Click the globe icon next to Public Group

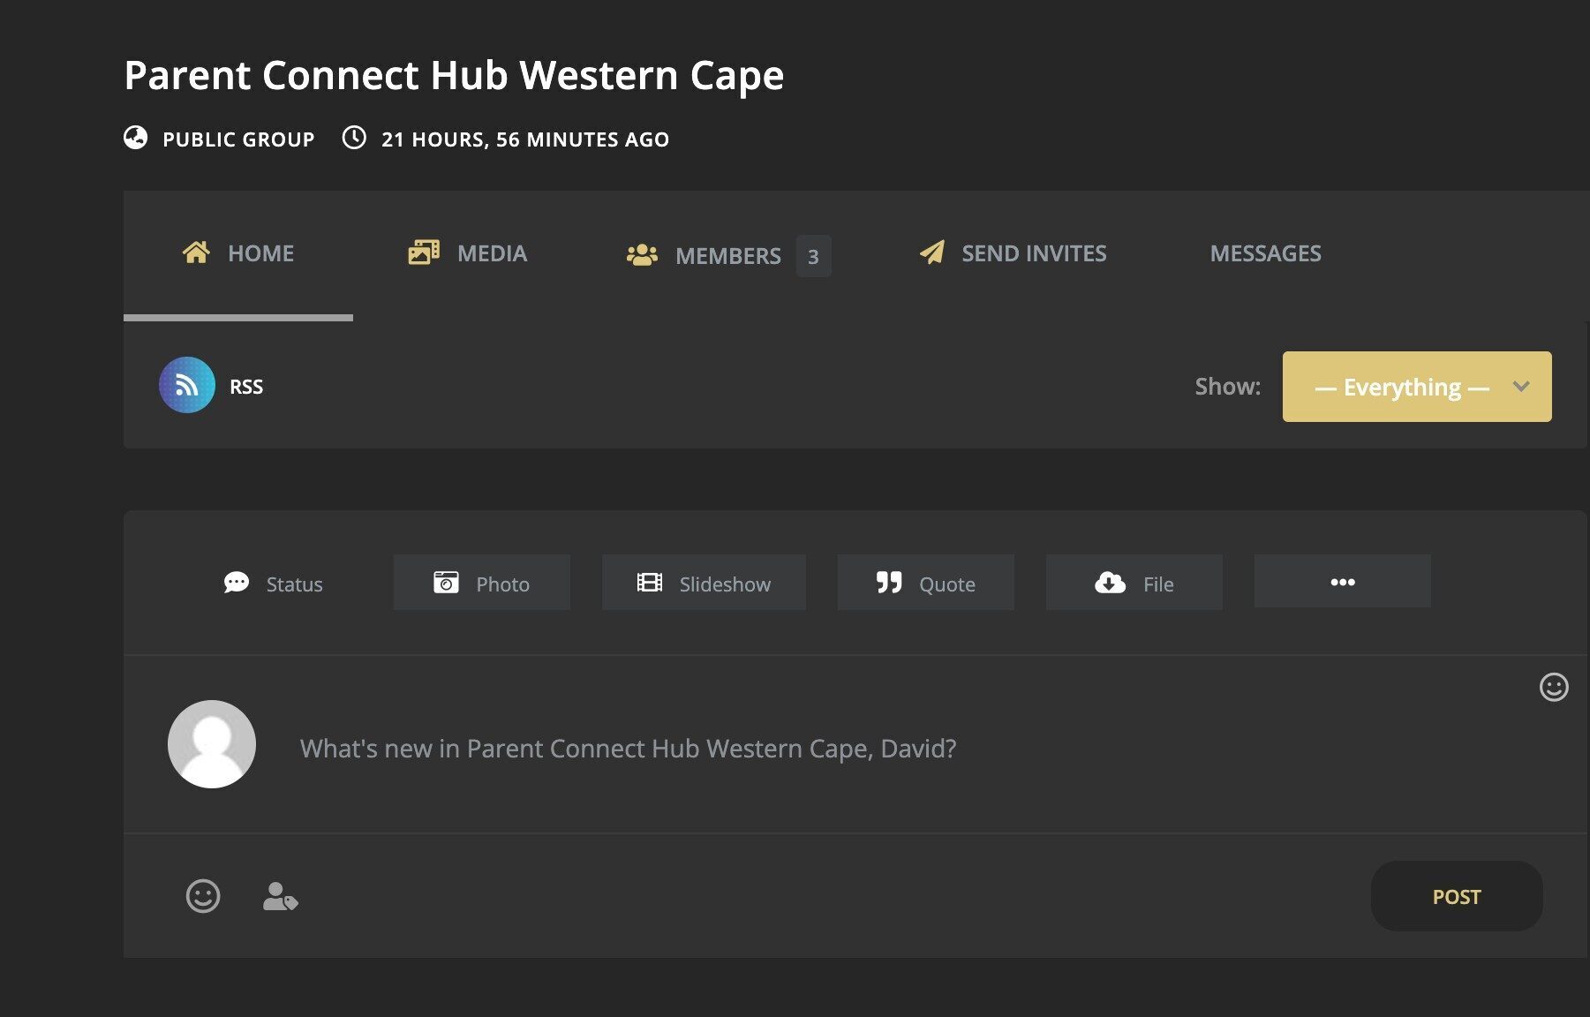(135, 138)
